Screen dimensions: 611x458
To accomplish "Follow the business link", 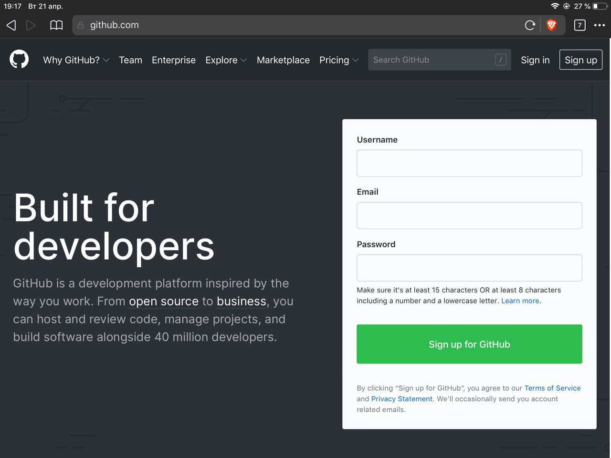I will (242, 302).
